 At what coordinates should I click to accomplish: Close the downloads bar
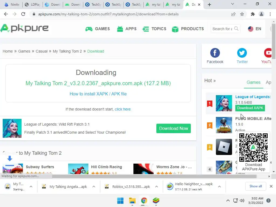tap(271, 186)
